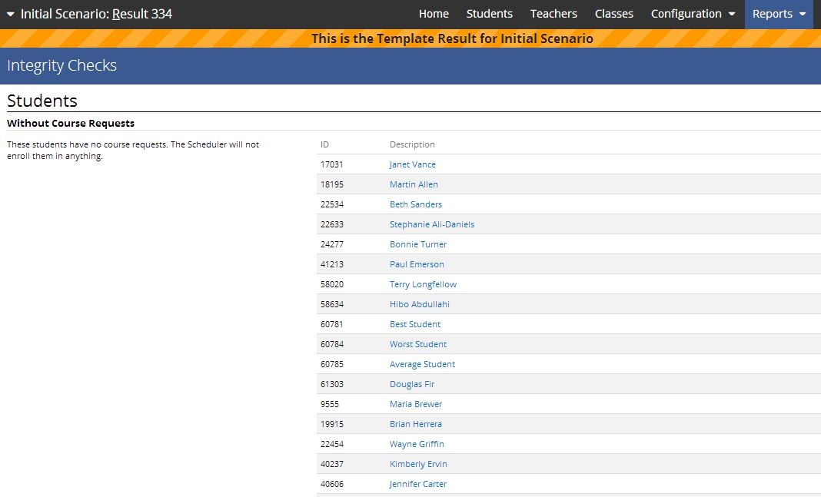Select Result 334 in the title bar
This screenshot has height=497, width=821.
click(141, 13)
